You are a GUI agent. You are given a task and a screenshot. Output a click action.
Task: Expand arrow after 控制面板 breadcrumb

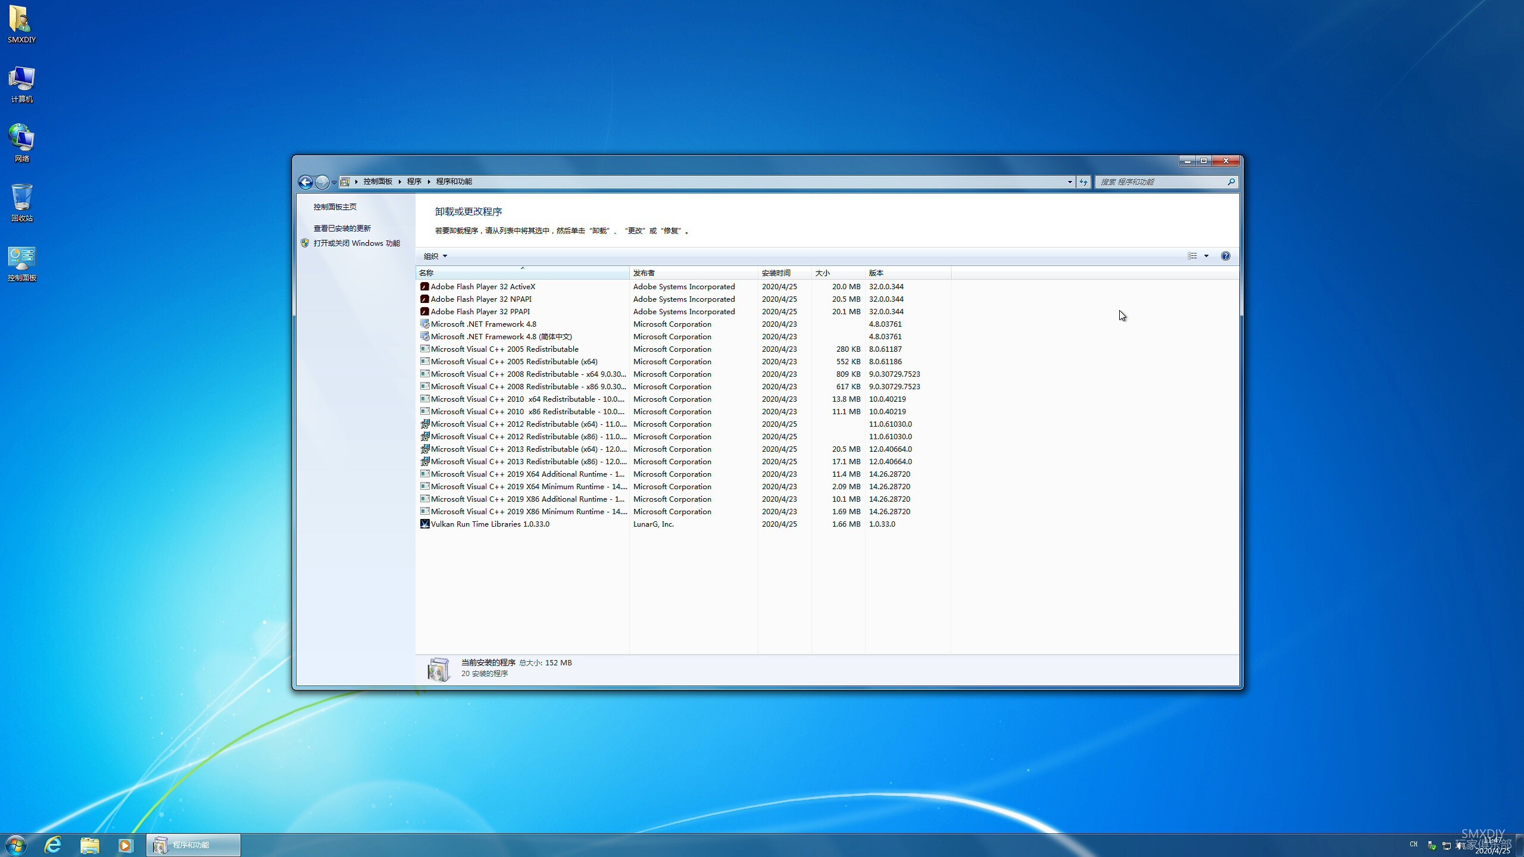click(x=400, y=182)
